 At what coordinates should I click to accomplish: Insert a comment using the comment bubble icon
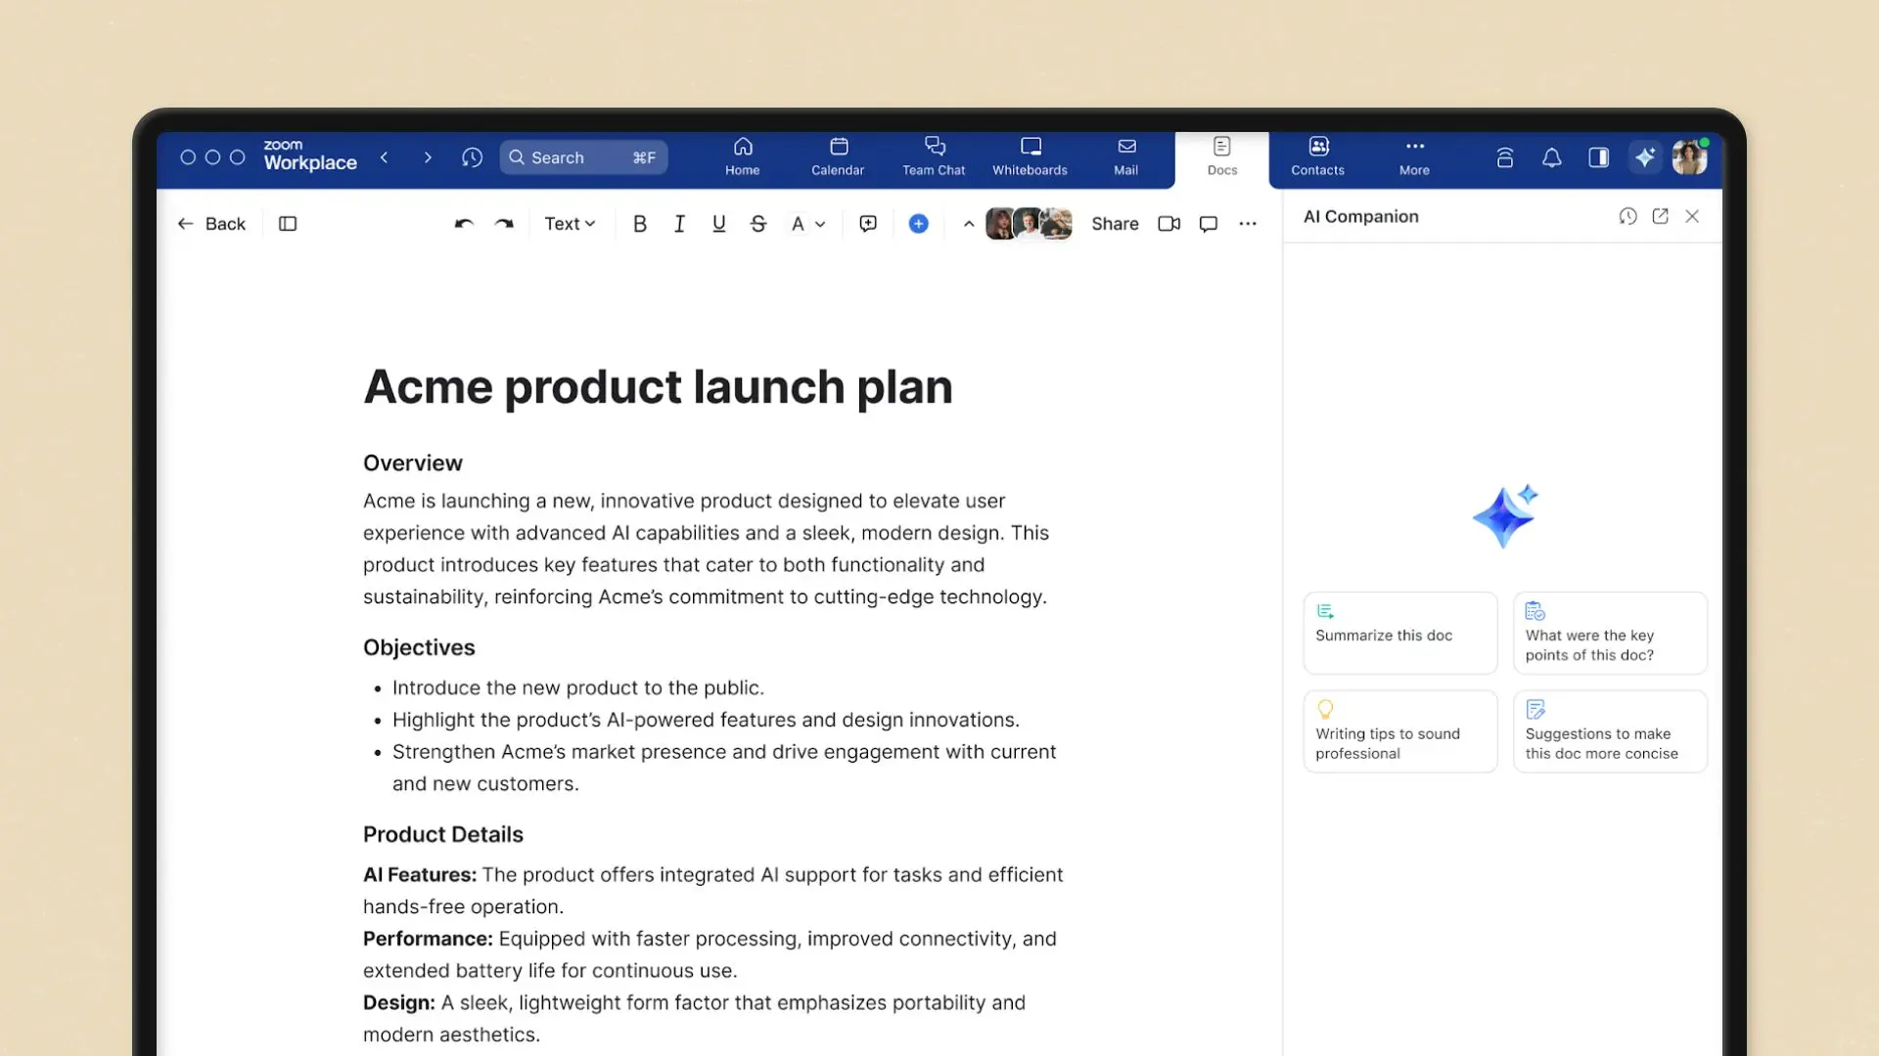[x=1209, y=224]
